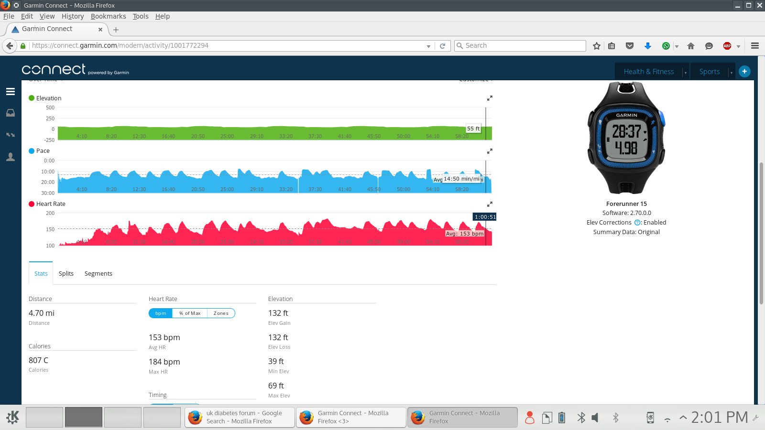Click the 1:00:51 chart time marker
The height and width of the screenshot is (430, 765).
point(485,217)
